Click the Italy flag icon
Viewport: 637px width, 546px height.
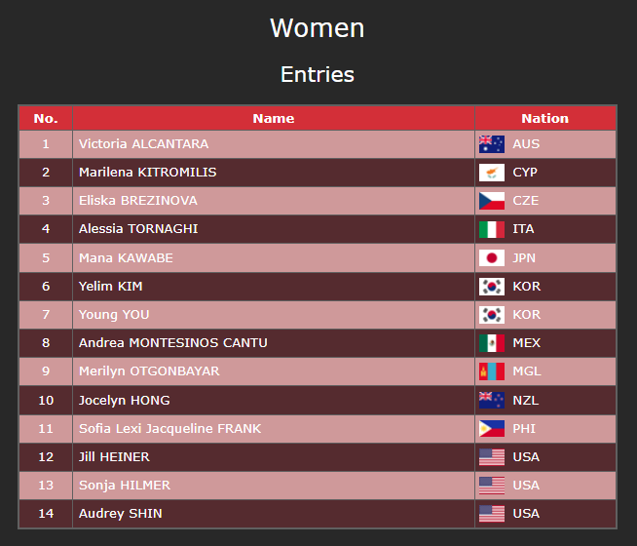tap(491, 229)
